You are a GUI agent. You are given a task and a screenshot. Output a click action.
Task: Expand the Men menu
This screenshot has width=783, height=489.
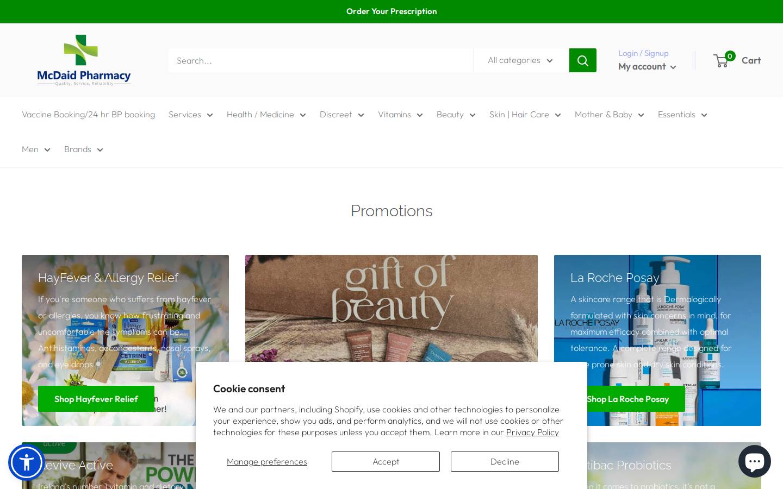pyautogui.click(x=36, y=149)
